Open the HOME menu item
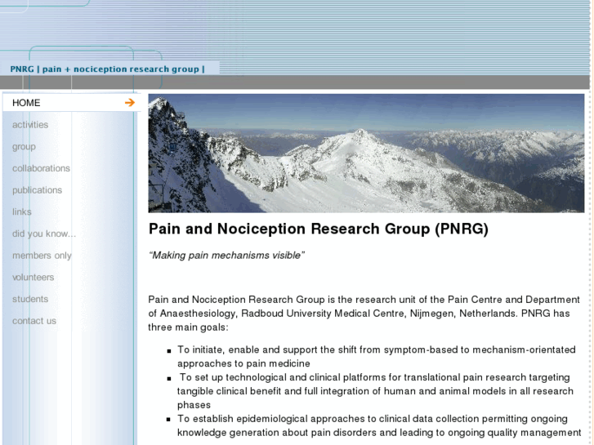Viewport: 594px width, 445px height. pos(26,103)
